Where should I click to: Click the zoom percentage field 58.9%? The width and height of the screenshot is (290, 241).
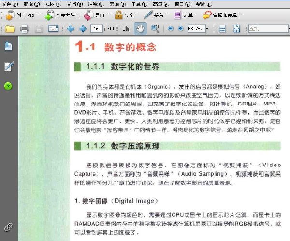[x=196, y=29]
